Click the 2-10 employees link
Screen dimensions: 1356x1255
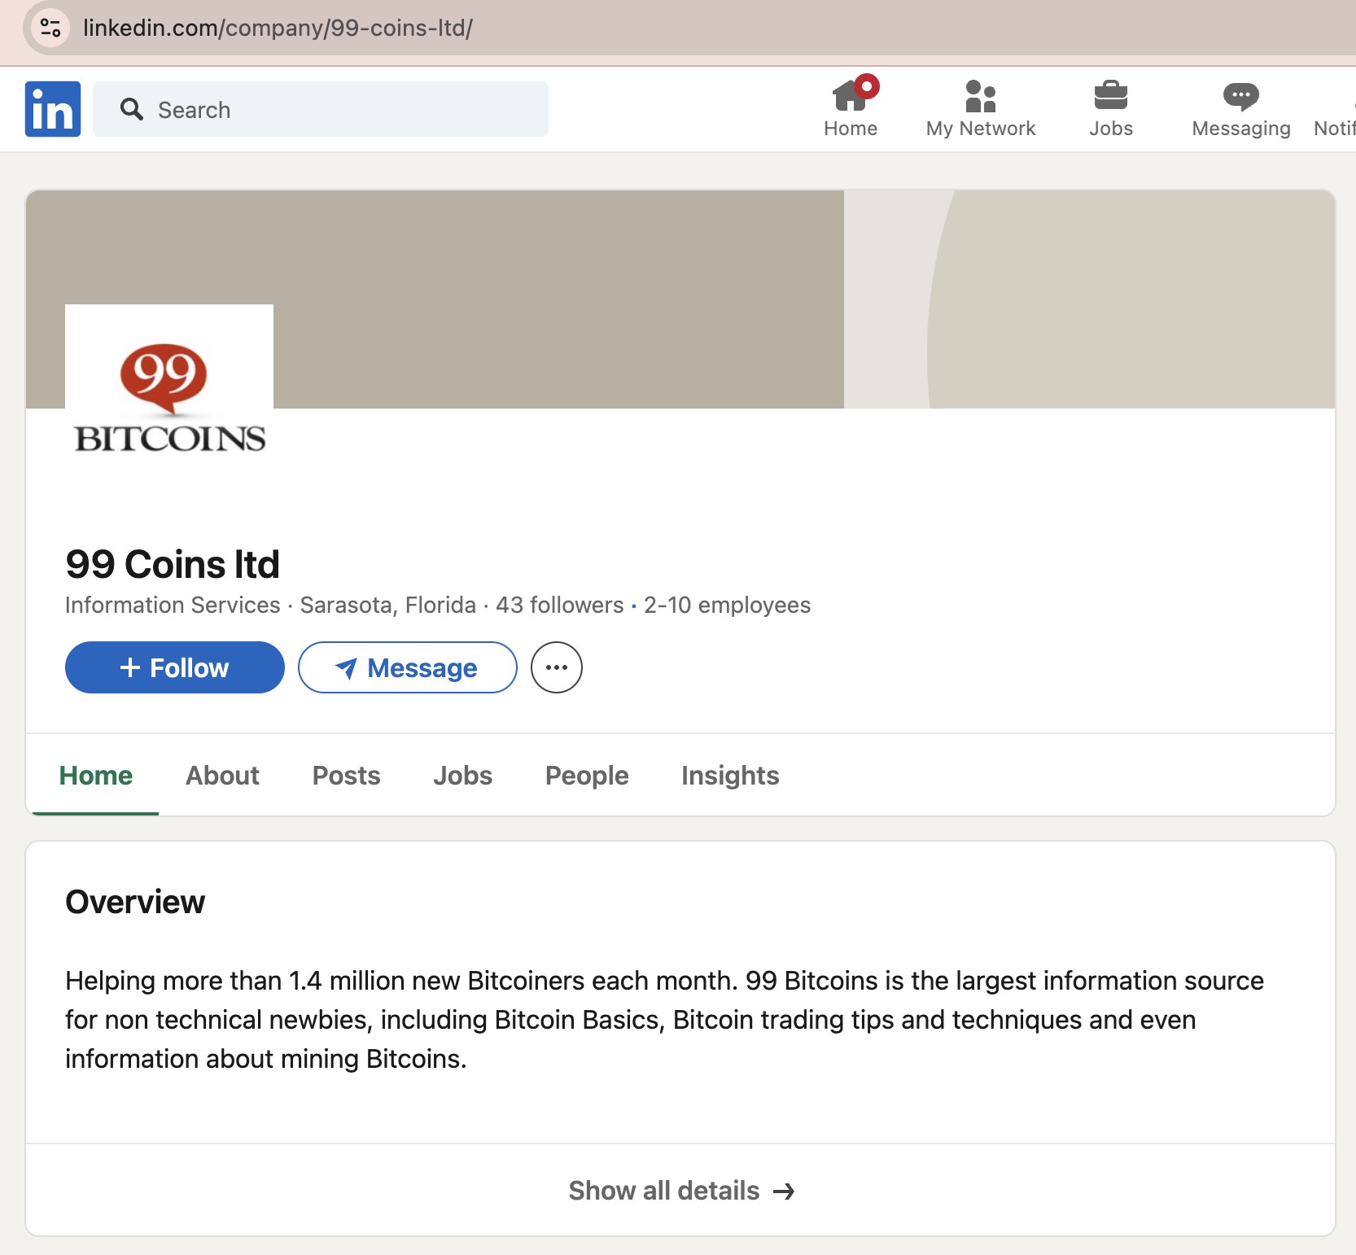[x=727, y=605]
